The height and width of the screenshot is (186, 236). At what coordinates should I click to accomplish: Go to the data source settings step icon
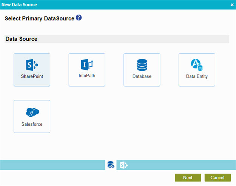pos(111,165)
